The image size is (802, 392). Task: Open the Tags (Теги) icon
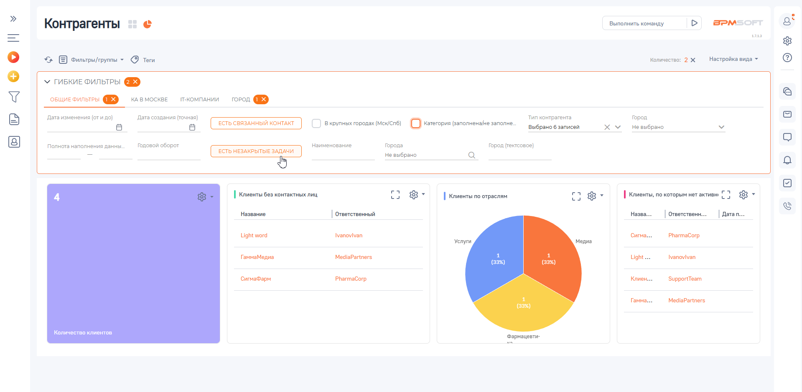tap(135, 60)
